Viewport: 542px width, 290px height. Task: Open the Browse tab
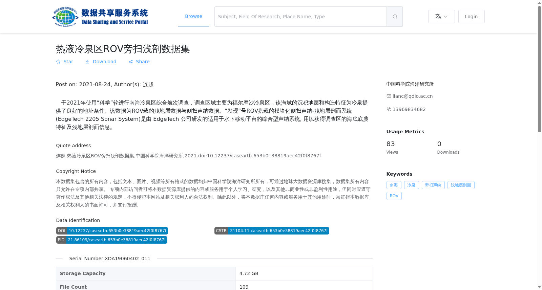(x=193, y=16)
